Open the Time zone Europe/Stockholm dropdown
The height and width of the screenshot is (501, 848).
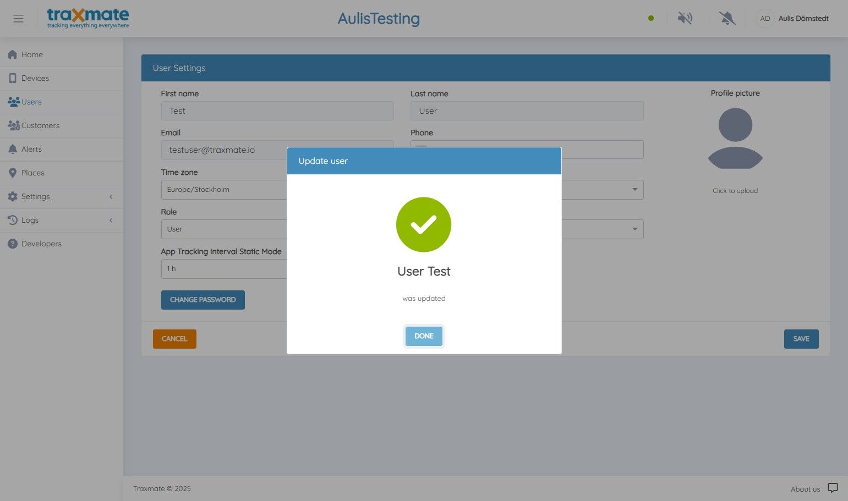click(224, 190)
